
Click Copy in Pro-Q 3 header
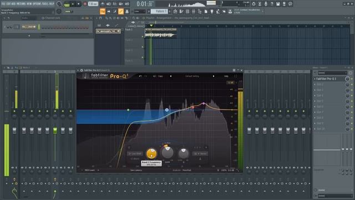click(160, 76)
